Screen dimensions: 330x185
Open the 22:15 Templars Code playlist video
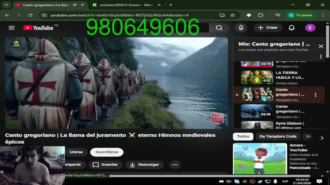(257, 64)
